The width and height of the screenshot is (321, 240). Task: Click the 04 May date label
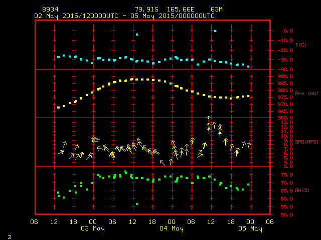coord(172,228)
